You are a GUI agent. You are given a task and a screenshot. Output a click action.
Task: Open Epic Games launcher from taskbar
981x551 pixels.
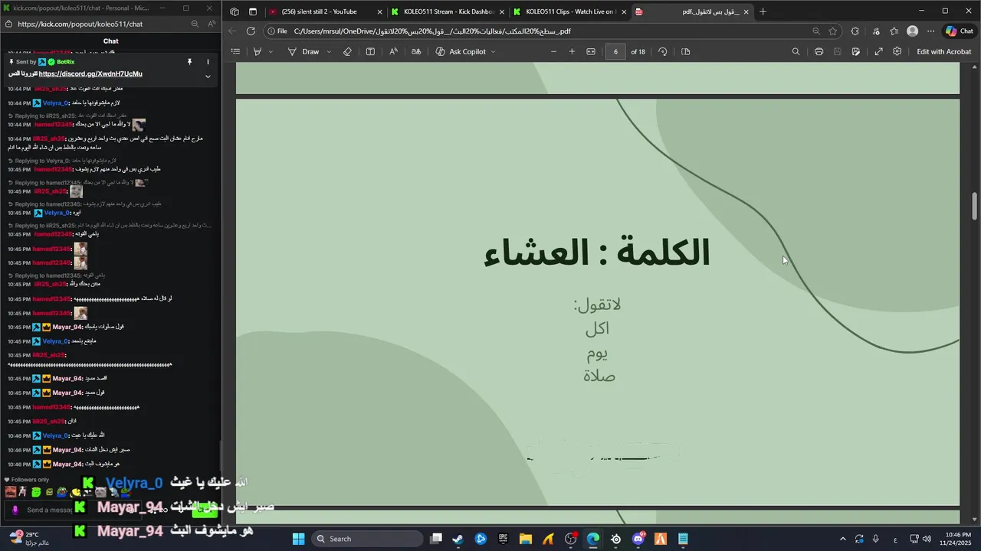504,539
